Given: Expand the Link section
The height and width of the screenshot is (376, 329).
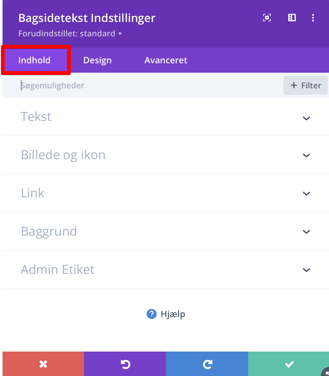Looking at the screenshot, I should [306, 193].
